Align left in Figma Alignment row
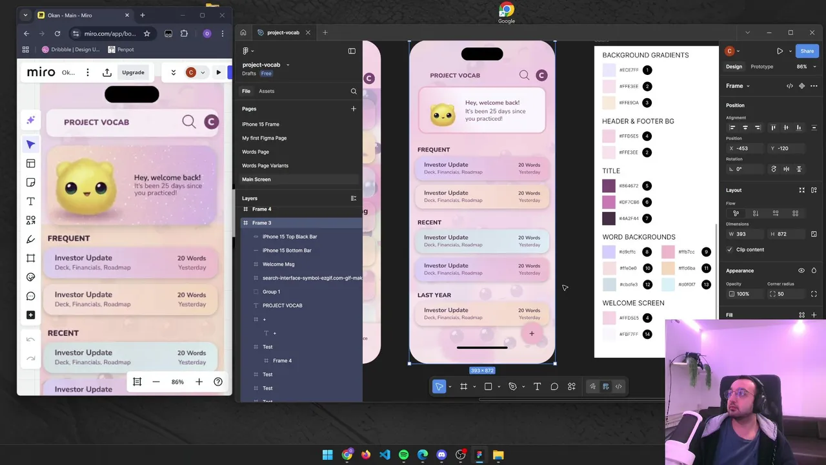This screenshot has height=465, width=826. [732, 127]
